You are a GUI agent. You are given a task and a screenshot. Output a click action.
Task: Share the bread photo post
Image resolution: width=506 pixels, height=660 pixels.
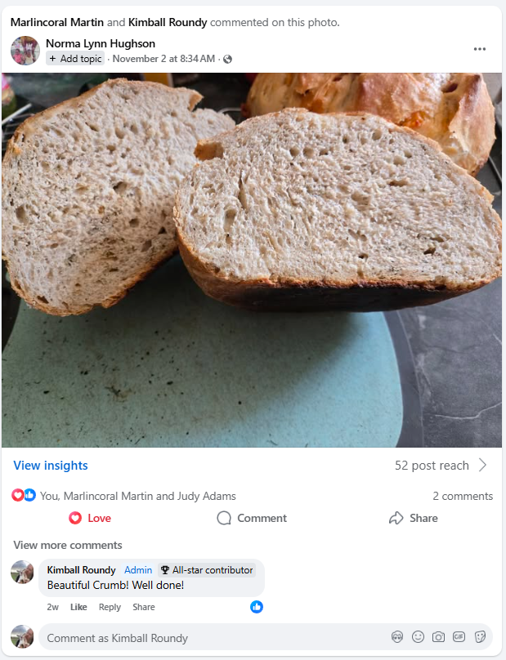pyautogui.click(x=414, y=518)
